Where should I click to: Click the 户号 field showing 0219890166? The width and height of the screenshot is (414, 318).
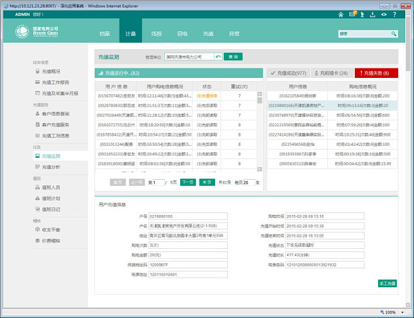point(188,216)
